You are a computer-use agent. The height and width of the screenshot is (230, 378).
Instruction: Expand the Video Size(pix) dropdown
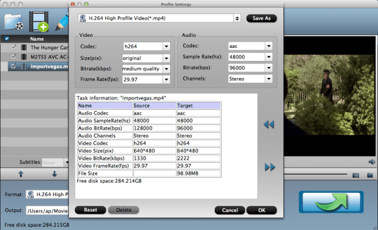166,58
